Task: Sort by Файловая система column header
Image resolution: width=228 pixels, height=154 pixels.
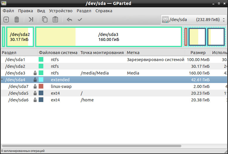Action: pyautogui.click(x=59, y=53)
